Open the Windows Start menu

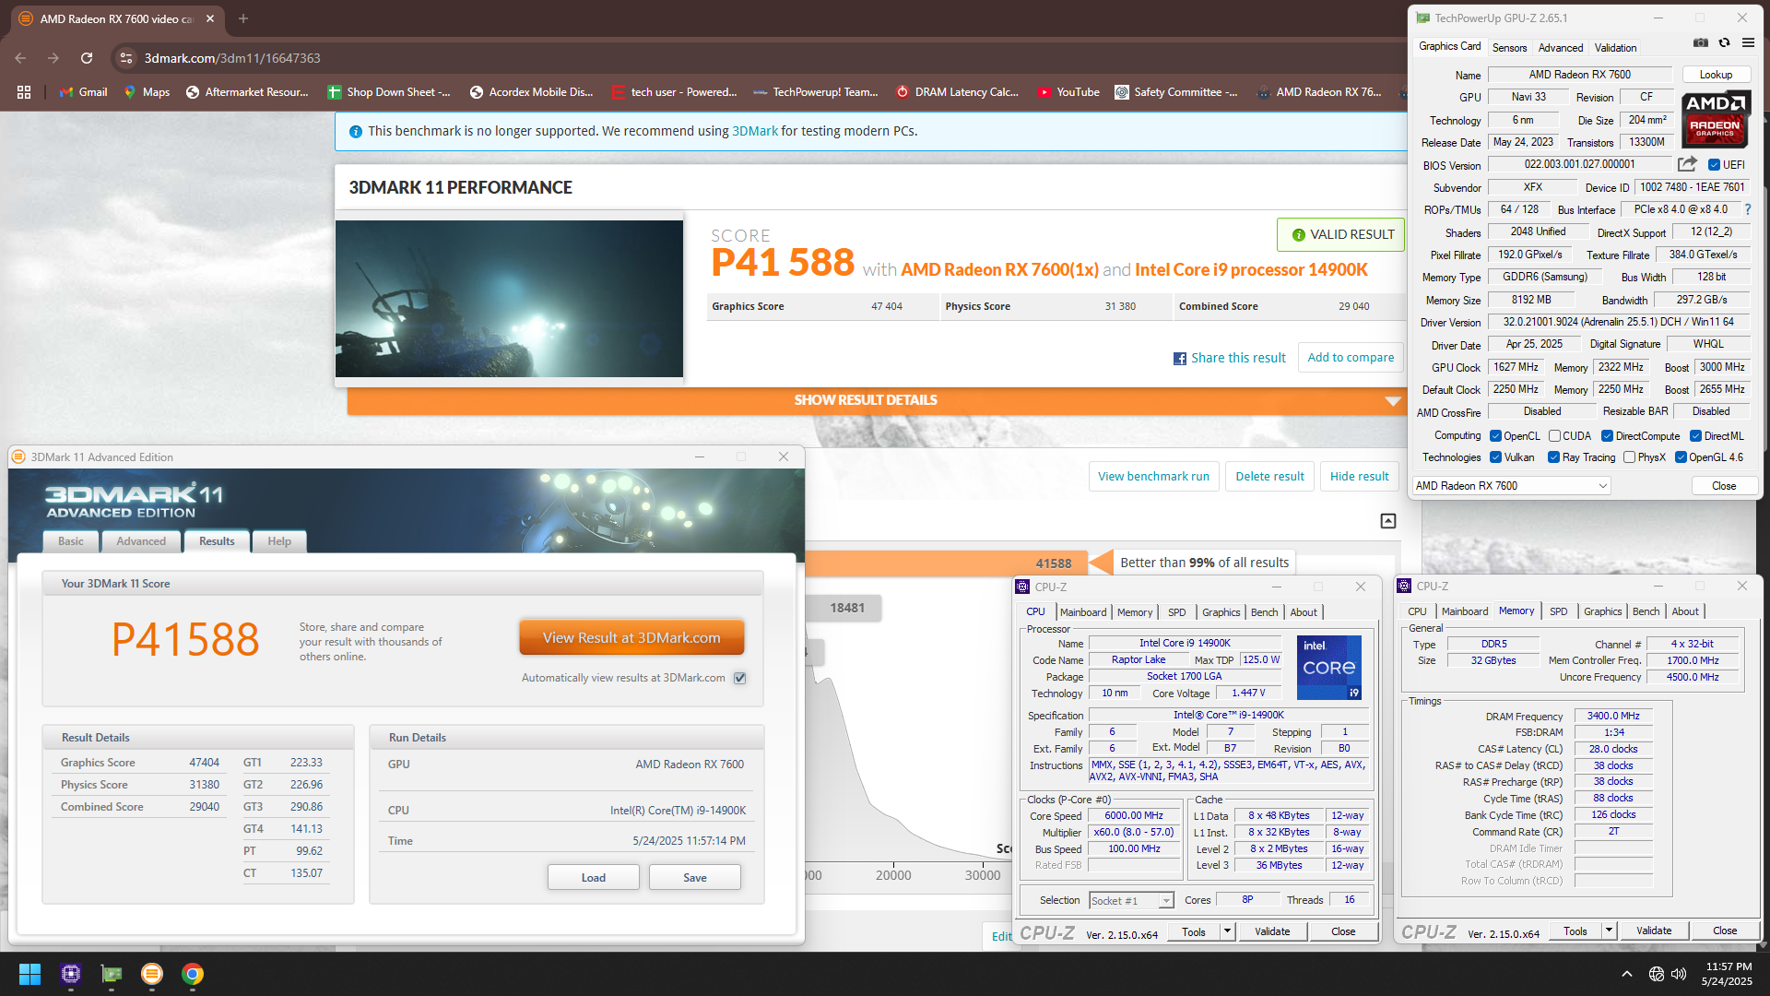tap(29, 974)
